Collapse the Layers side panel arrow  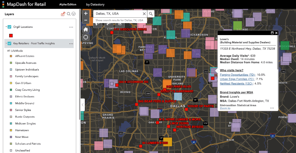[x=83, y=105]
